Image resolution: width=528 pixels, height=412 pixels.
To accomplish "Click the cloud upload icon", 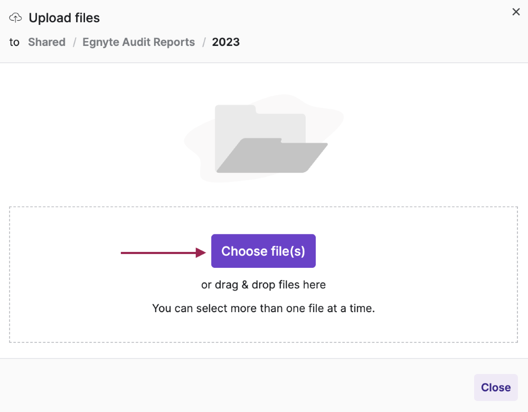I will pos(16,18).
